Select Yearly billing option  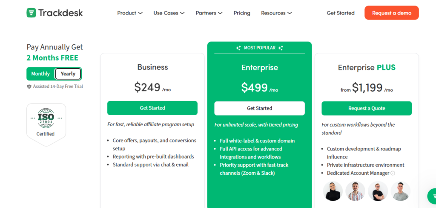pyautogui.click(x=68, y=74)
